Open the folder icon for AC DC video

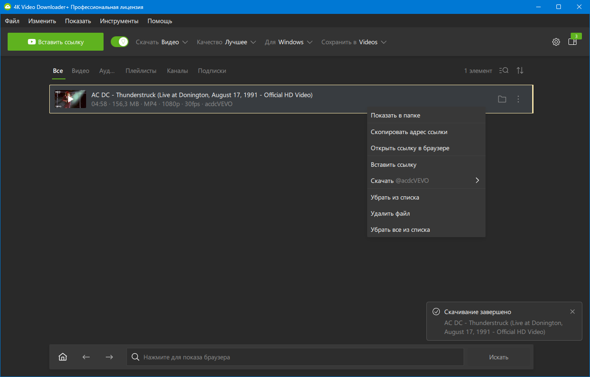[x=502, y=99]
